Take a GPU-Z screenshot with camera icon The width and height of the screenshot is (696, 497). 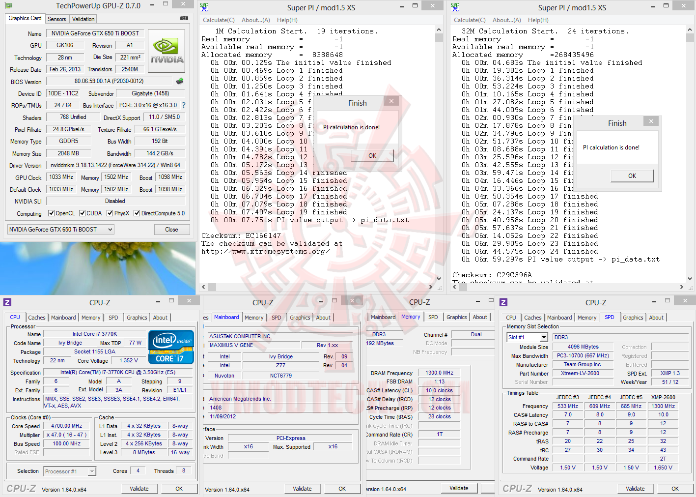click(x=184, y=18)
